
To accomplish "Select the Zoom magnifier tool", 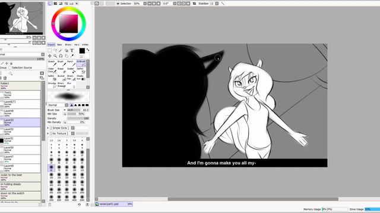I will coord(55,56).
